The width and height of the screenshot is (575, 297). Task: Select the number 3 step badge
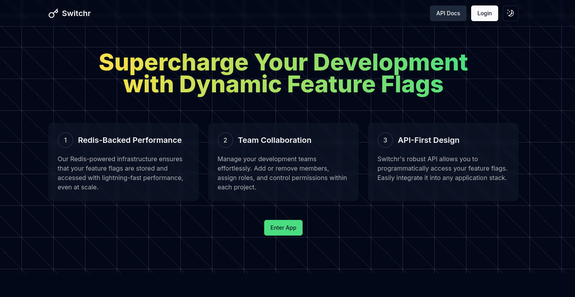385,140
